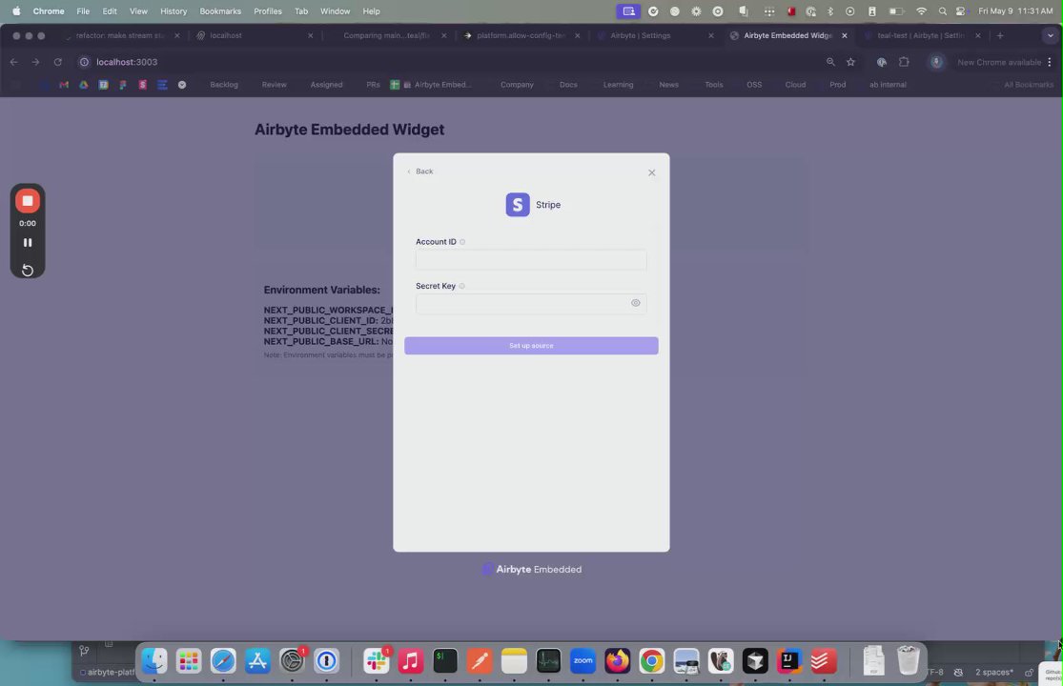Image resolution: width=1063 pixels, height=686 pixels.
Task: Reload the current page
Action: [57, 62]
